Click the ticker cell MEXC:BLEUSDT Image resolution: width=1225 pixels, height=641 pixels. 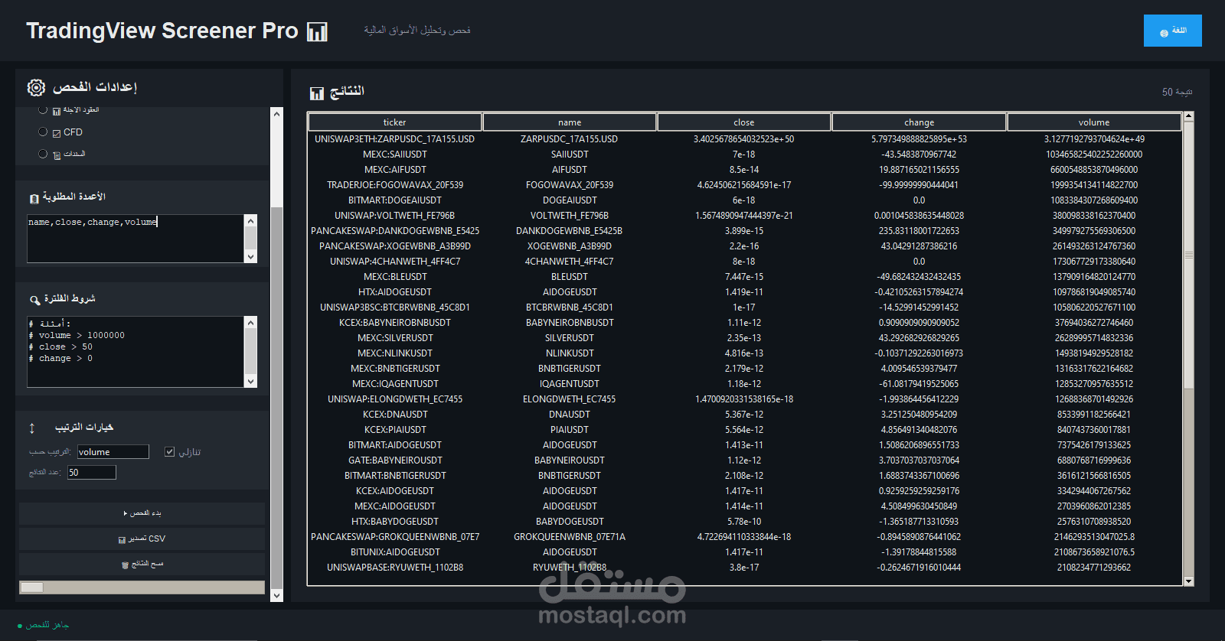[x=394, y=277]
